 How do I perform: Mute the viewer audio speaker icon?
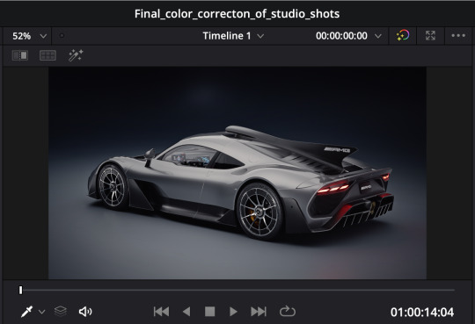click(85, 312)
